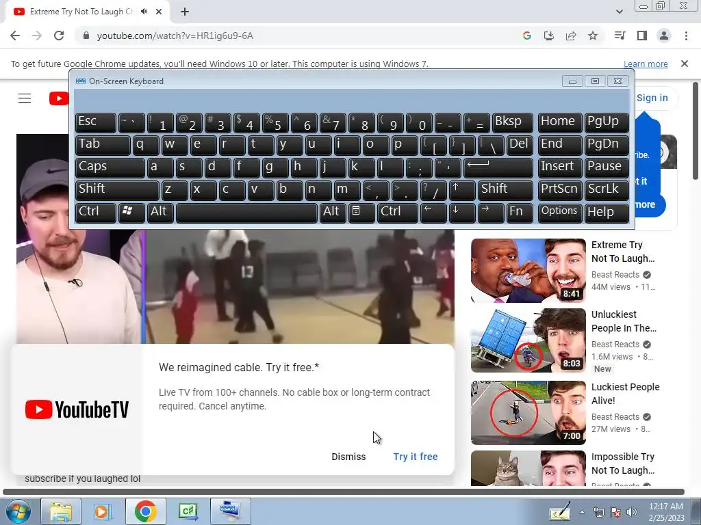Click the Home key on On-Screen Keyboard
Image resolution: width=701 pixels, height=525 pixels.
tap(560, 122)
